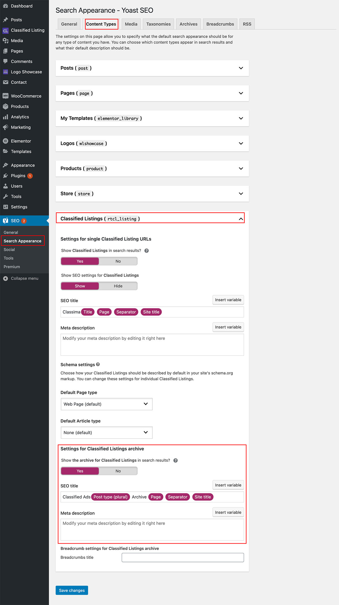Open the Archives tab
This screenshot has height=605, width=339.
point(188,24)
